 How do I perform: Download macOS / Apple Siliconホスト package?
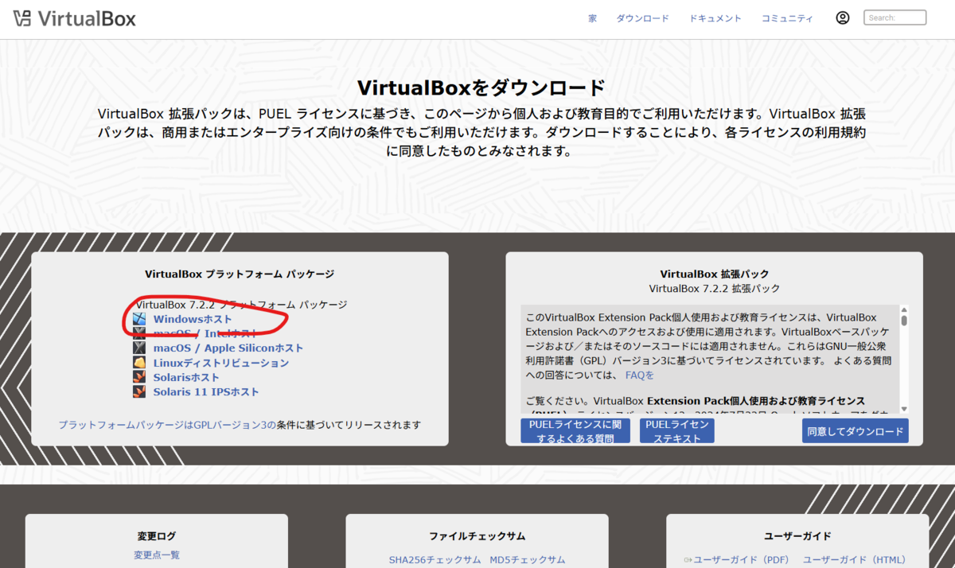click(x=228, y=348)
